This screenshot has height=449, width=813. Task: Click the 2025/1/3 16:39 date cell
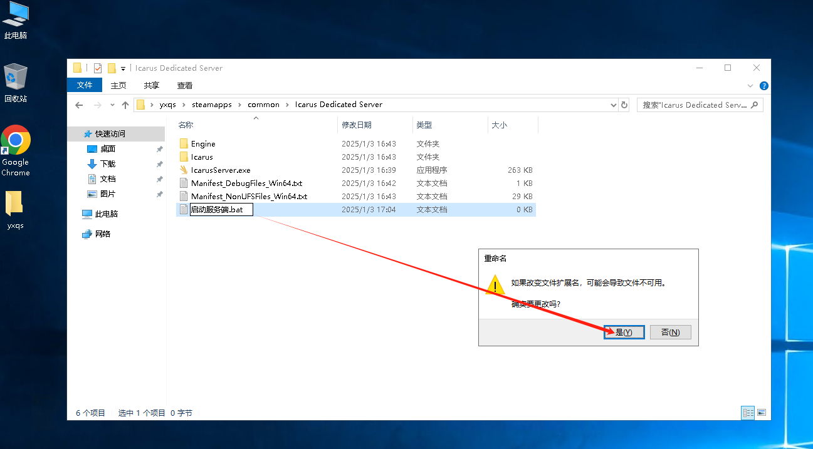coord(369,170)
